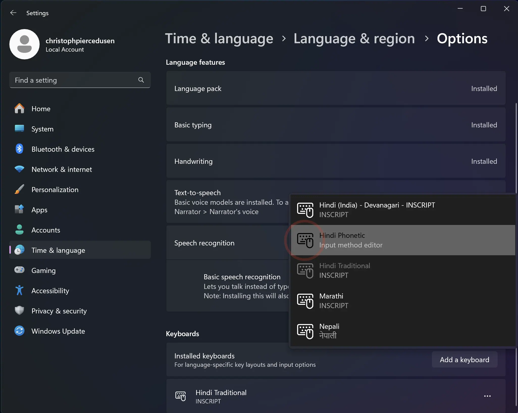Toggle Privacy & security settings

pyautogui.click(x=59, y=311)
